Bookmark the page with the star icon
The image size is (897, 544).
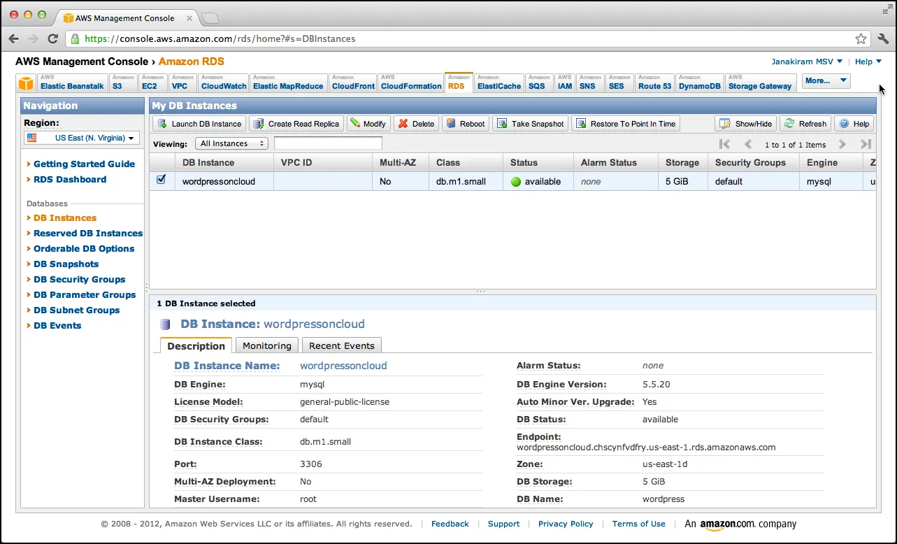pos(861,39)
